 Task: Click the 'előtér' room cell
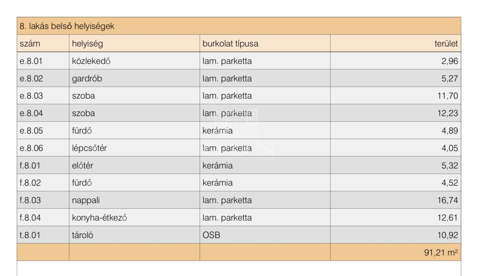[134, 165]
